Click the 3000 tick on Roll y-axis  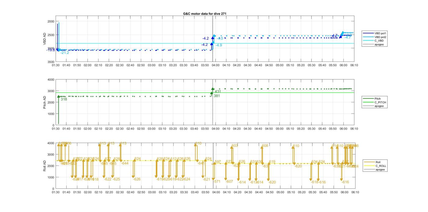[51, 155]
